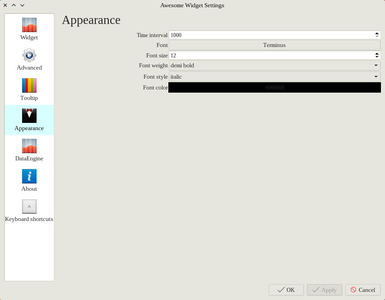The image size is (385, 300).
Task: Click the Terminus font chooser button
Action: 274,45
